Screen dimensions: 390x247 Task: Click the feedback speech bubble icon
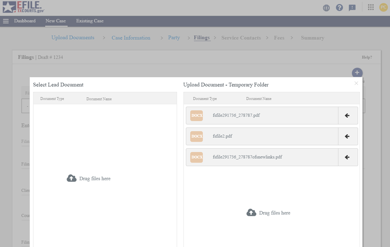tap(352, 8)
